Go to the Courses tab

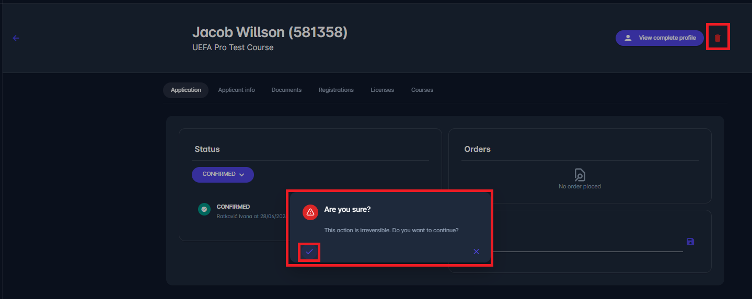click(422, 90)
